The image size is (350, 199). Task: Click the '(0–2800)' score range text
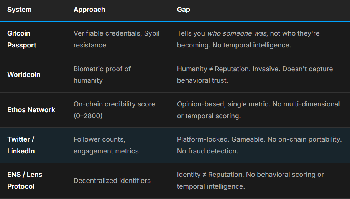[88, 116]
